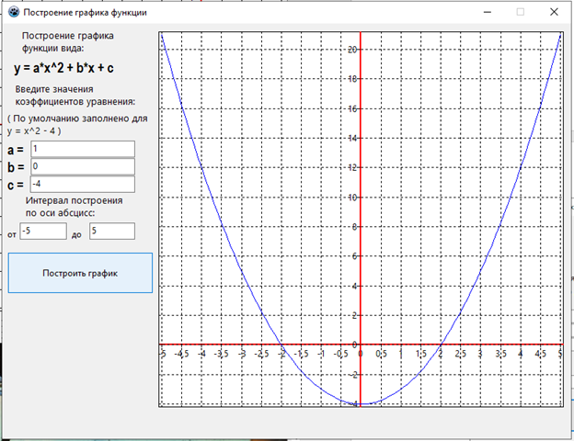
Task: Focus the coefficient b input field
Action: click(x=82, y=166)
